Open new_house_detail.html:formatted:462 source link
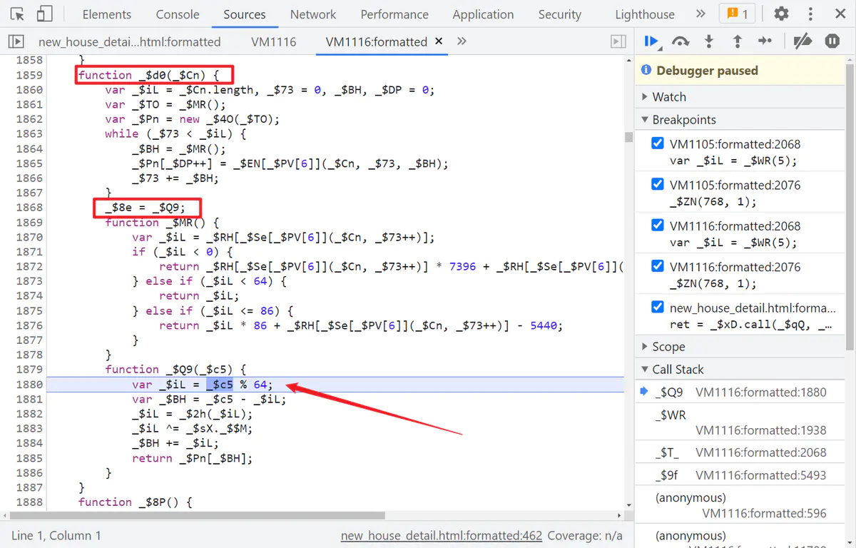Viewport: 856px width, 548px height. pos(441,535)
